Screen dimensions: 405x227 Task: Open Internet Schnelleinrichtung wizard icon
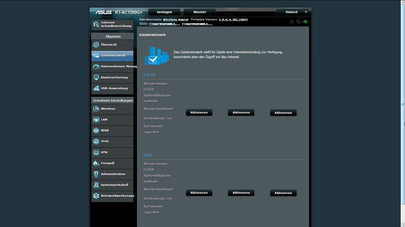(96, 24)
